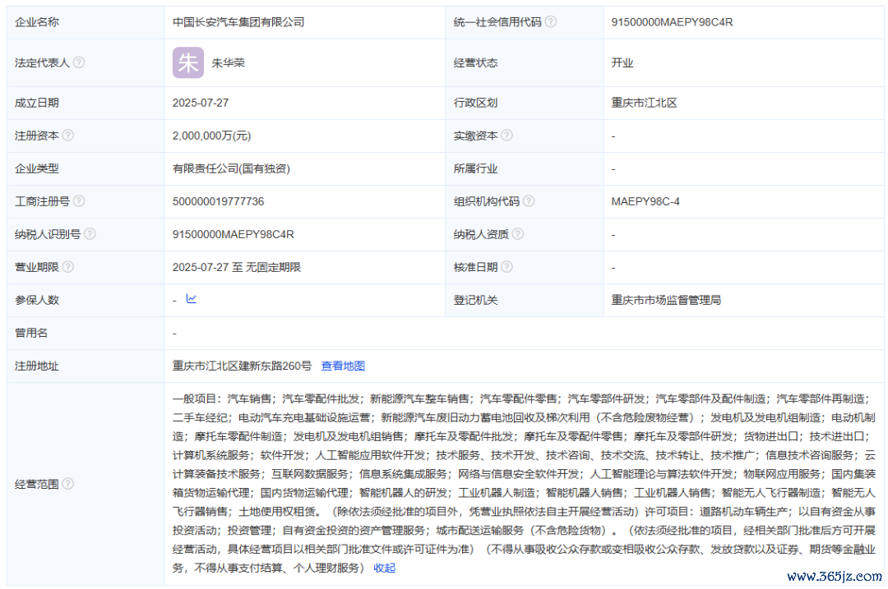Select company name 中国长安汽车集团有限公司
Screen dimensions: 888x589
click(x=238, y=22)
